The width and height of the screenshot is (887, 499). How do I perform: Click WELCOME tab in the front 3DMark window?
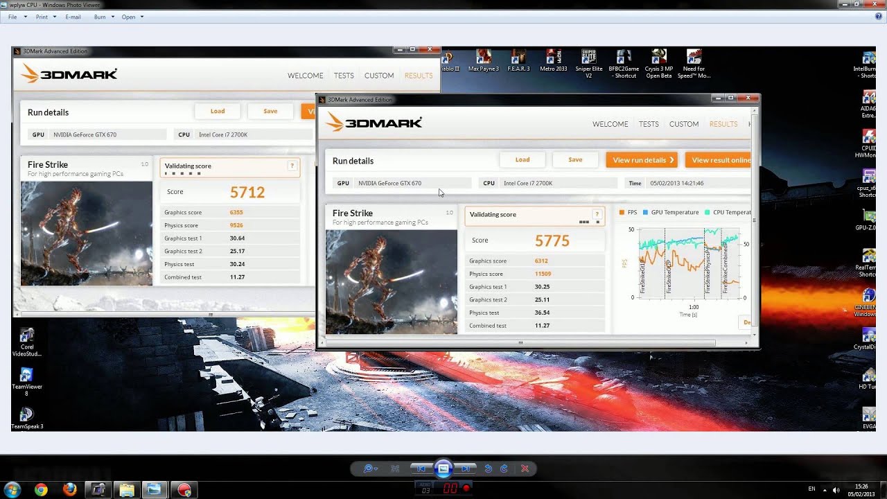(x=610, y=124)
